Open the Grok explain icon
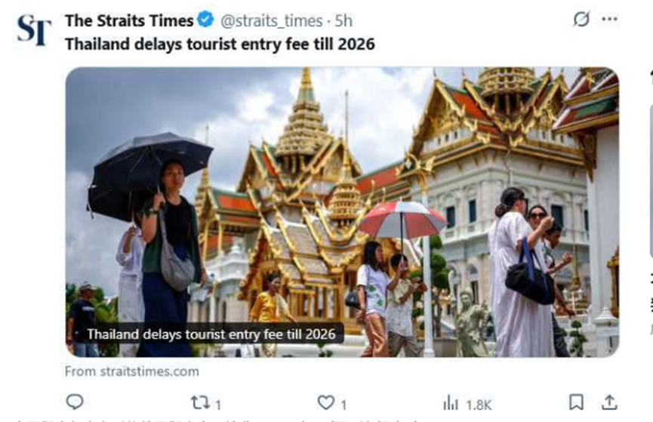The height and width of the screenshot is (422, 653). tap(581, 19)
